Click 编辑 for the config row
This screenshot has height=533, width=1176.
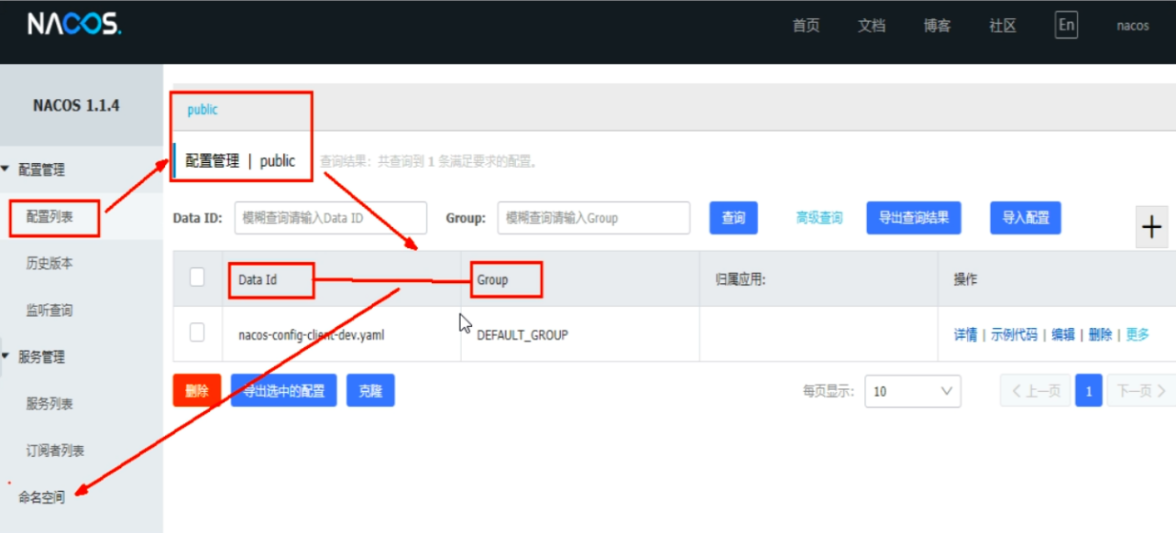pos(1063,335)
